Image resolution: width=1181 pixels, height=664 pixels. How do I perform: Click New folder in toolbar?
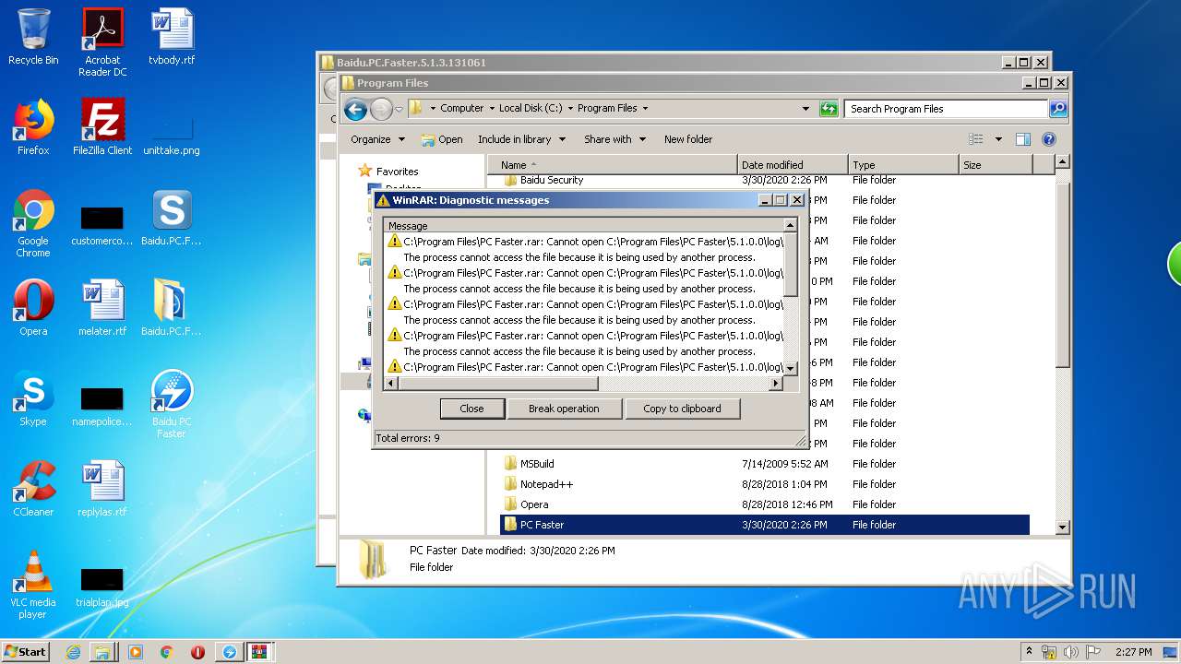pyautogui.click(x=688, y=139)
